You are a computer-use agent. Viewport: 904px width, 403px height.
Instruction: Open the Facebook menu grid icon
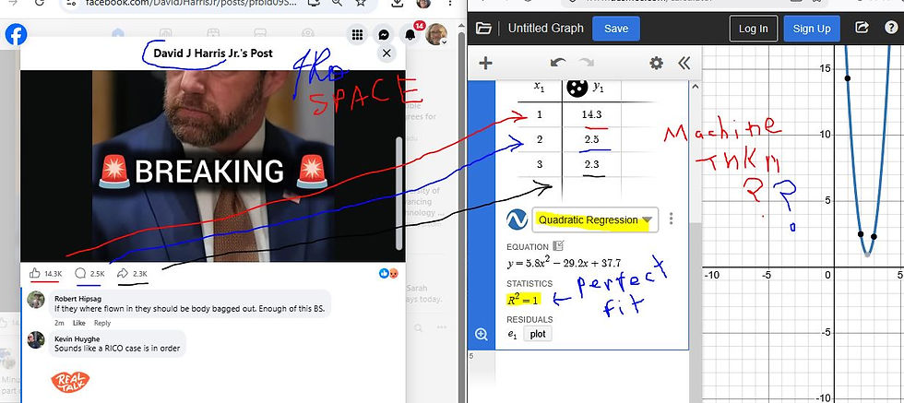[358, 35]
